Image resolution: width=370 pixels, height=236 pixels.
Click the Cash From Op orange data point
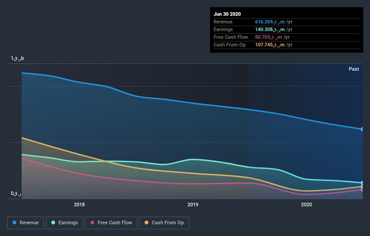(x=362, y=186)
